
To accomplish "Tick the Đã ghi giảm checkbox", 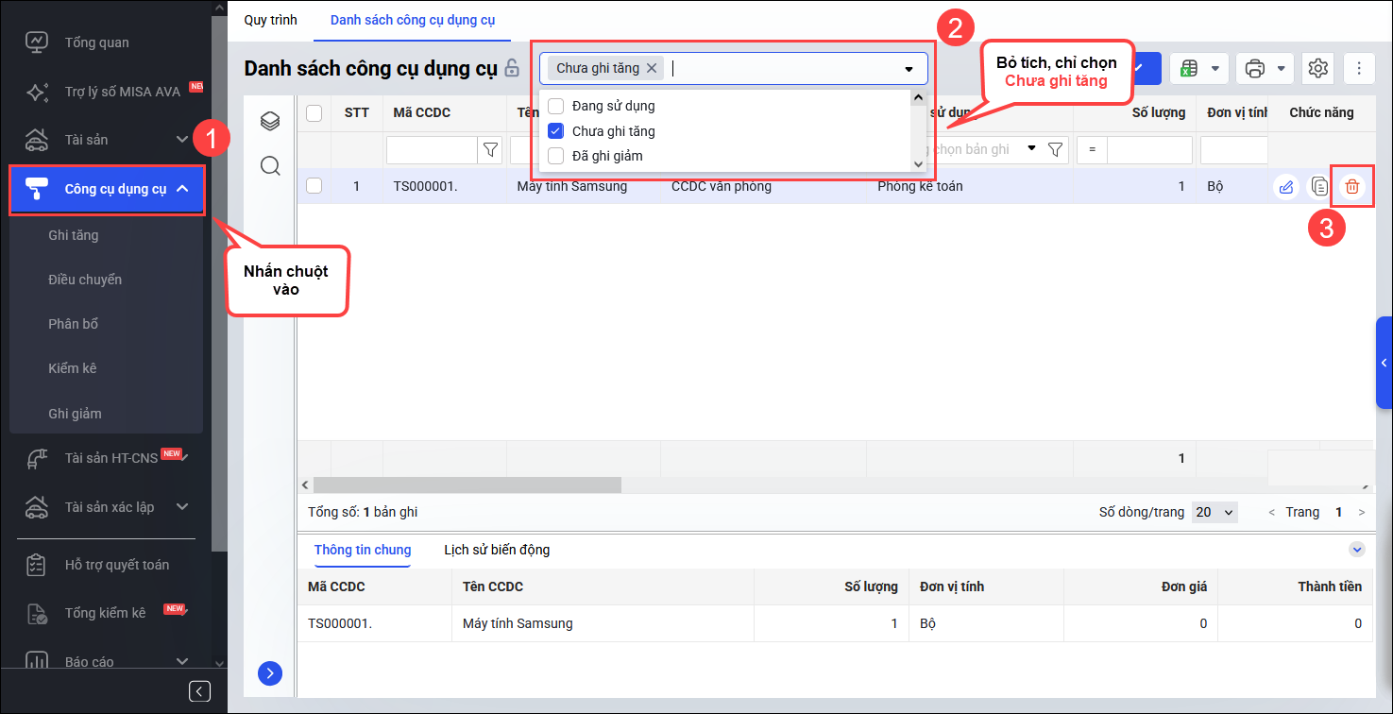I will [x=555, y=156].
